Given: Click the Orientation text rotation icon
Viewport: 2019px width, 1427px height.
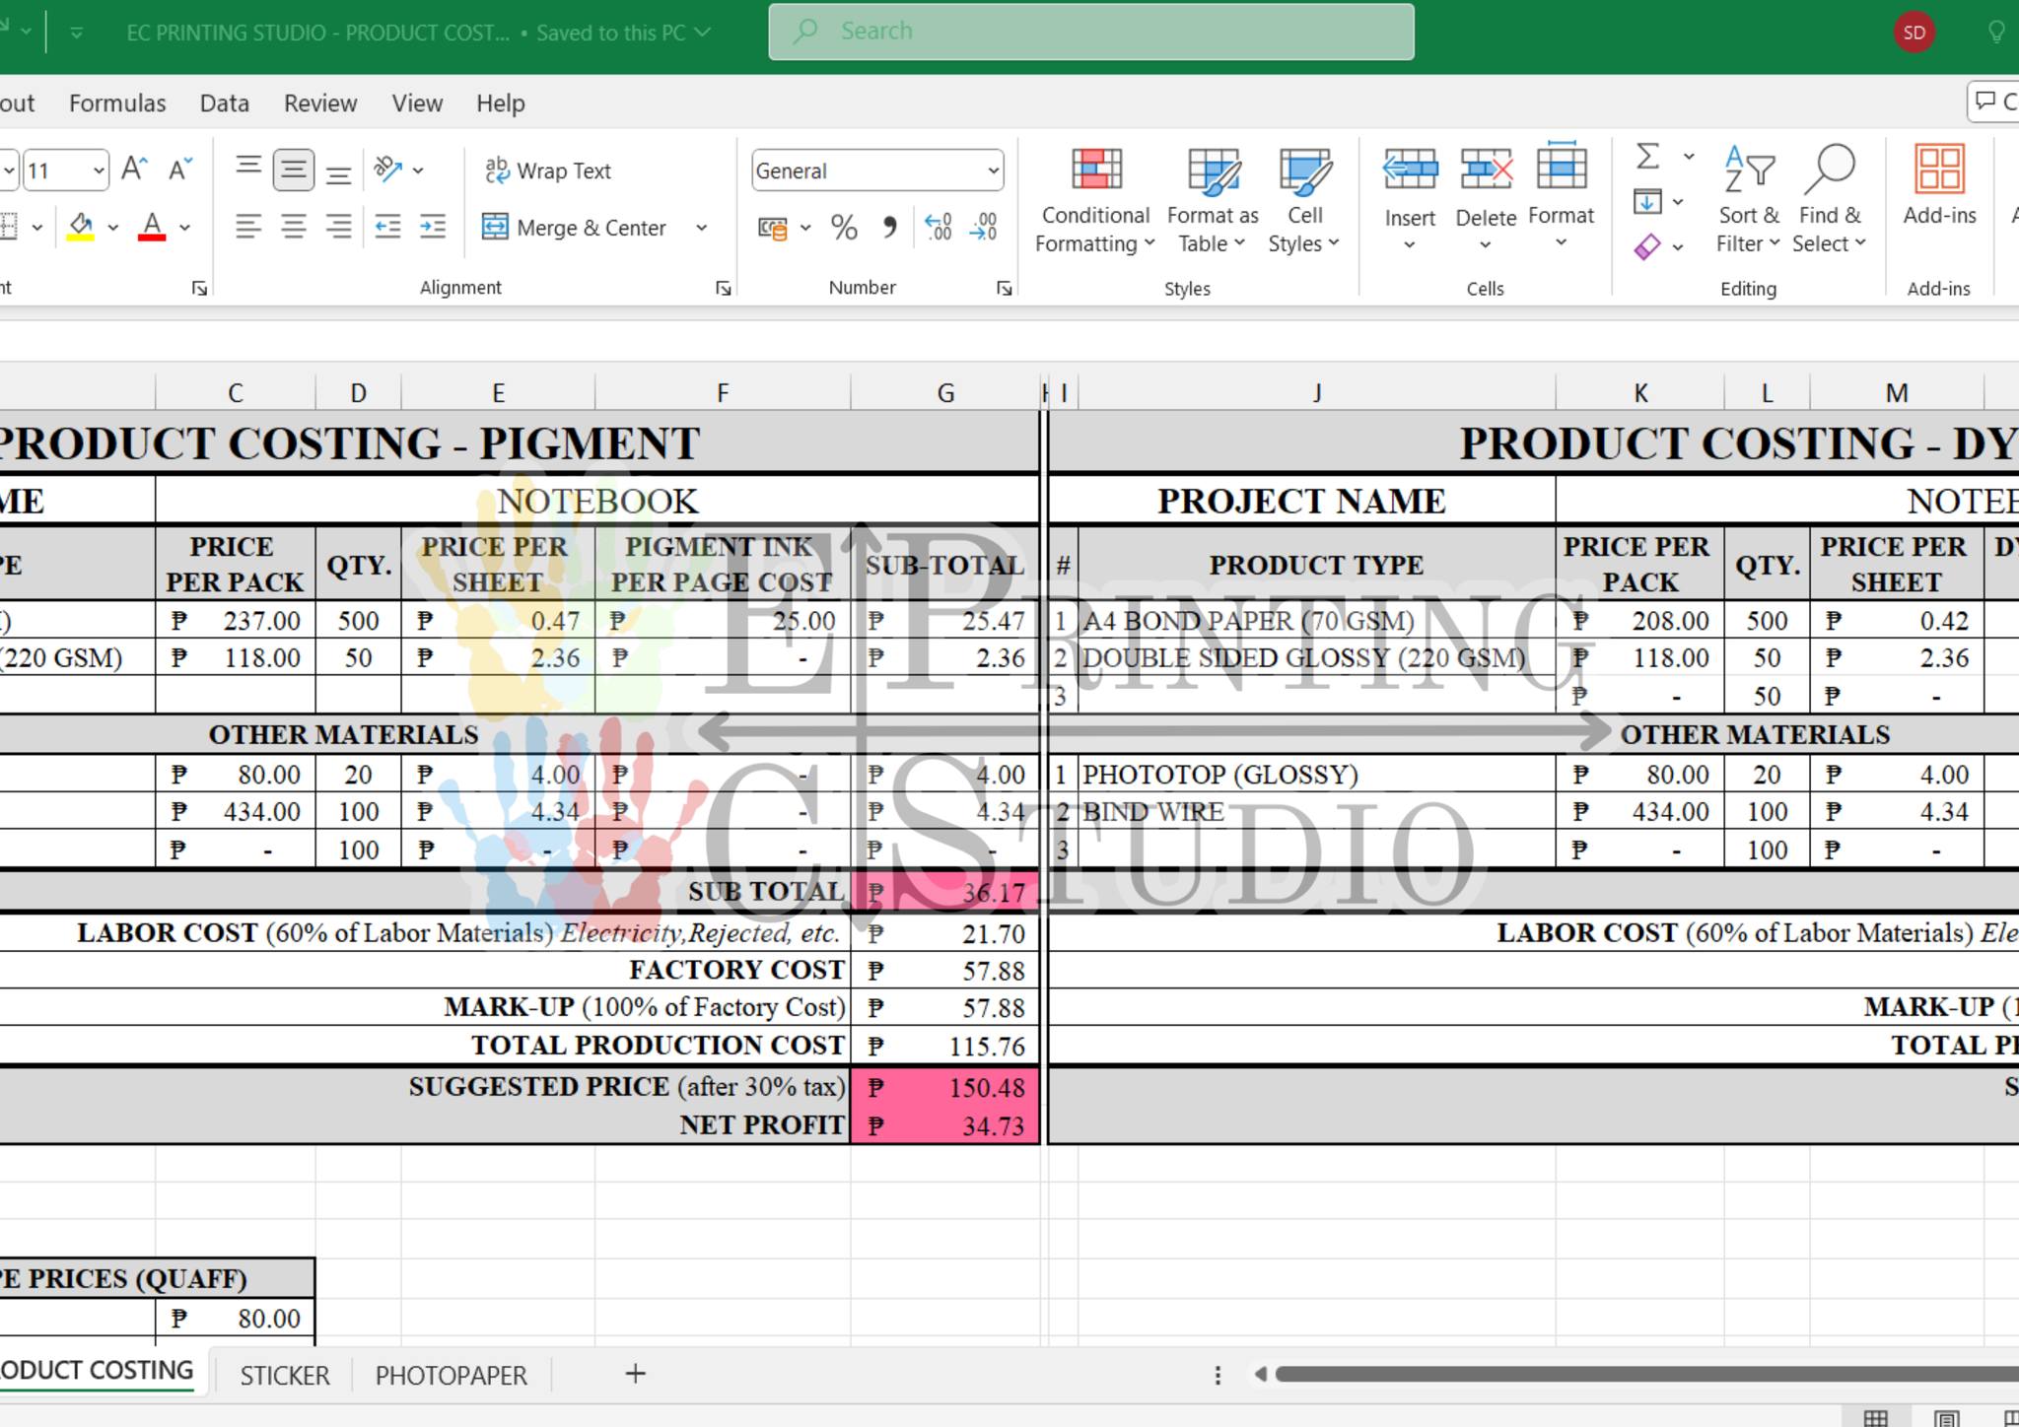Looking at the screenshot, I should [387, 170].
